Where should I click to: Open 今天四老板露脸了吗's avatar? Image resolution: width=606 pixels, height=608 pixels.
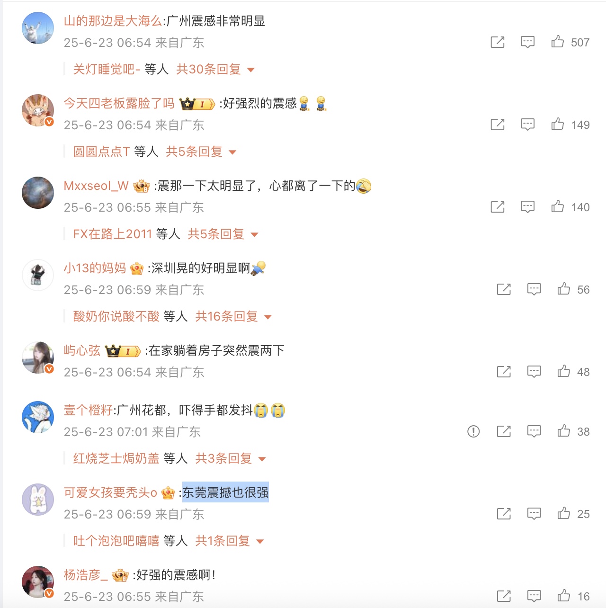[38, 110]
